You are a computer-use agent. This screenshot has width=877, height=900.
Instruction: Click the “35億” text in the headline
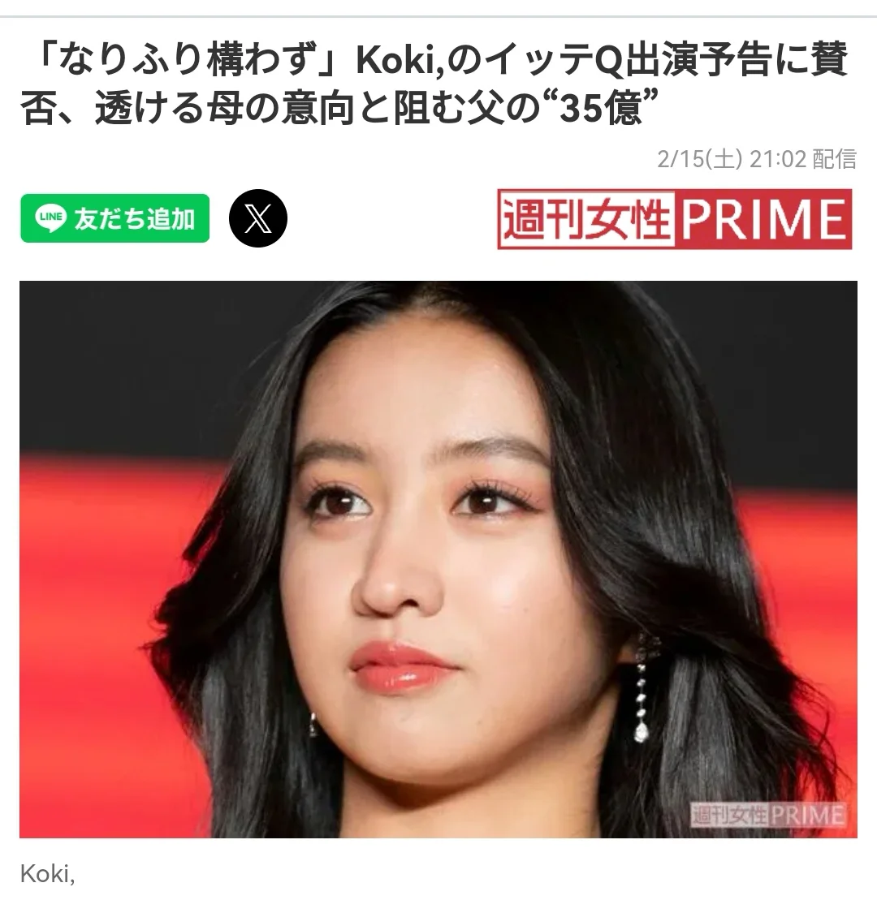point(601,109)
